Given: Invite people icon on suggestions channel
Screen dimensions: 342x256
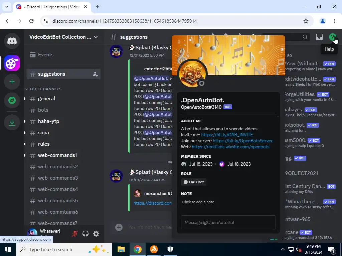Looking at the screenshot, I should [x=95, y=74].
